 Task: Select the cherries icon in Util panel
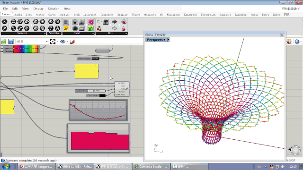pyautogui.click(x=99, y=28)
